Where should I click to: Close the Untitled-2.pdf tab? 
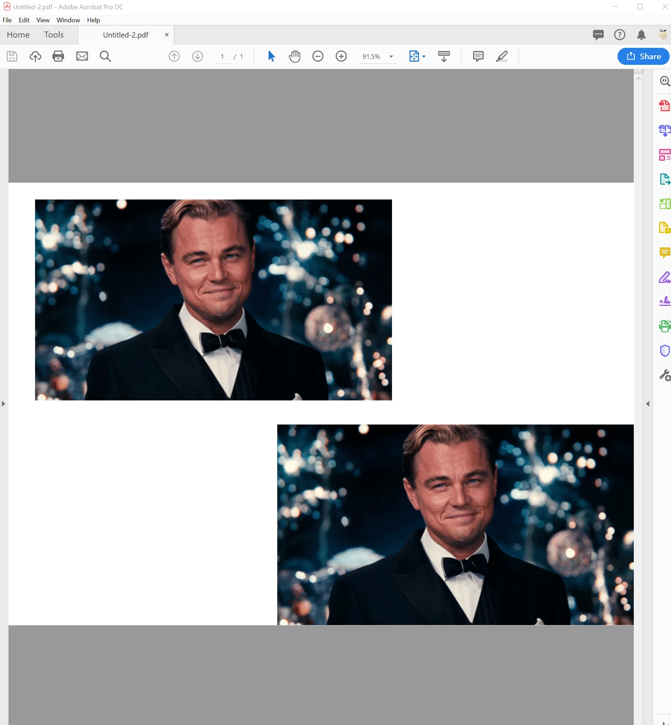coord(167,35)
